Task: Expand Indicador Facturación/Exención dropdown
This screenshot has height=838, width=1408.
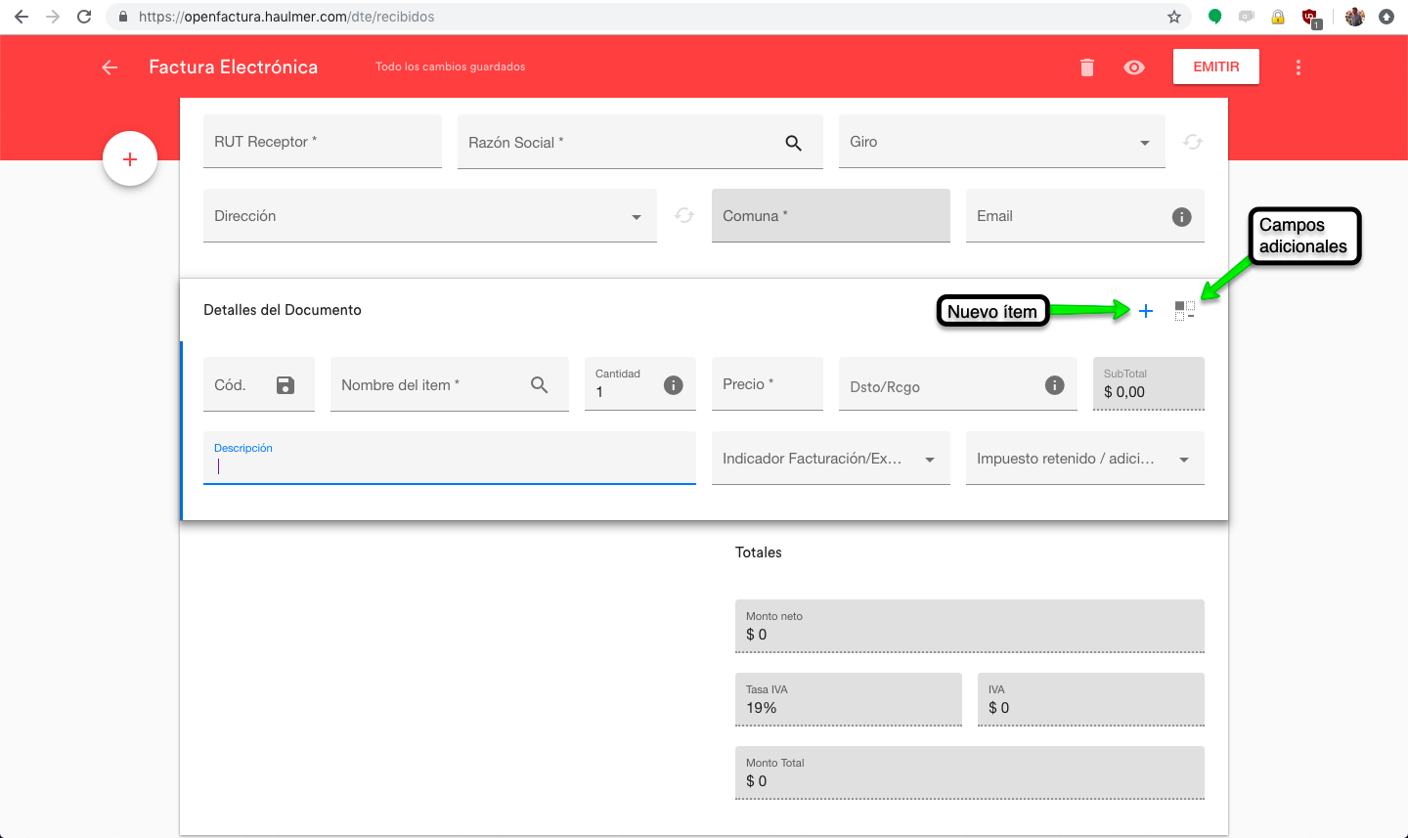Action: point(929,460)
